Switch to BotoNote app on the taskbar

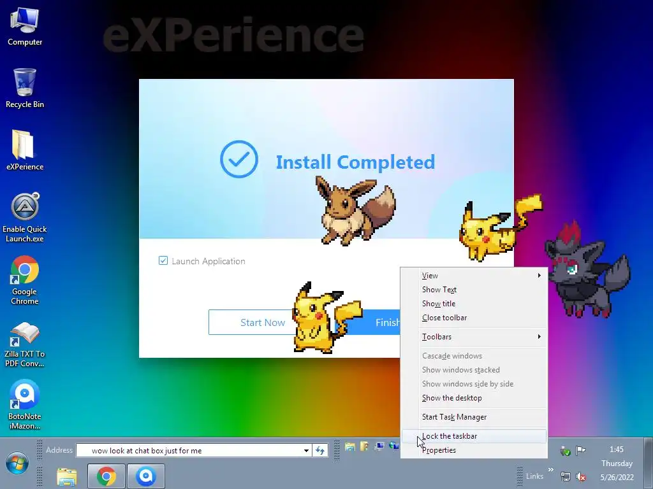point(146,476)
